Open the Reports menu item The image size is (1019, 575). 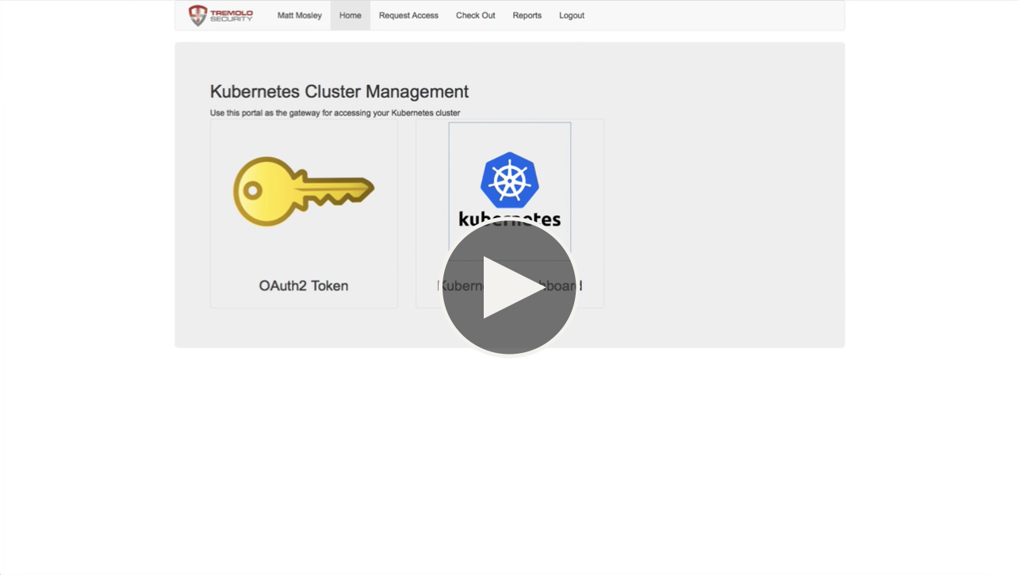(527, 15)
